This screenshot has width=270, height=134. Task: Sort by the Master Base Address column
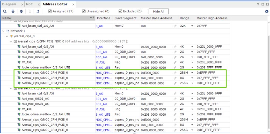coord(156,18)
